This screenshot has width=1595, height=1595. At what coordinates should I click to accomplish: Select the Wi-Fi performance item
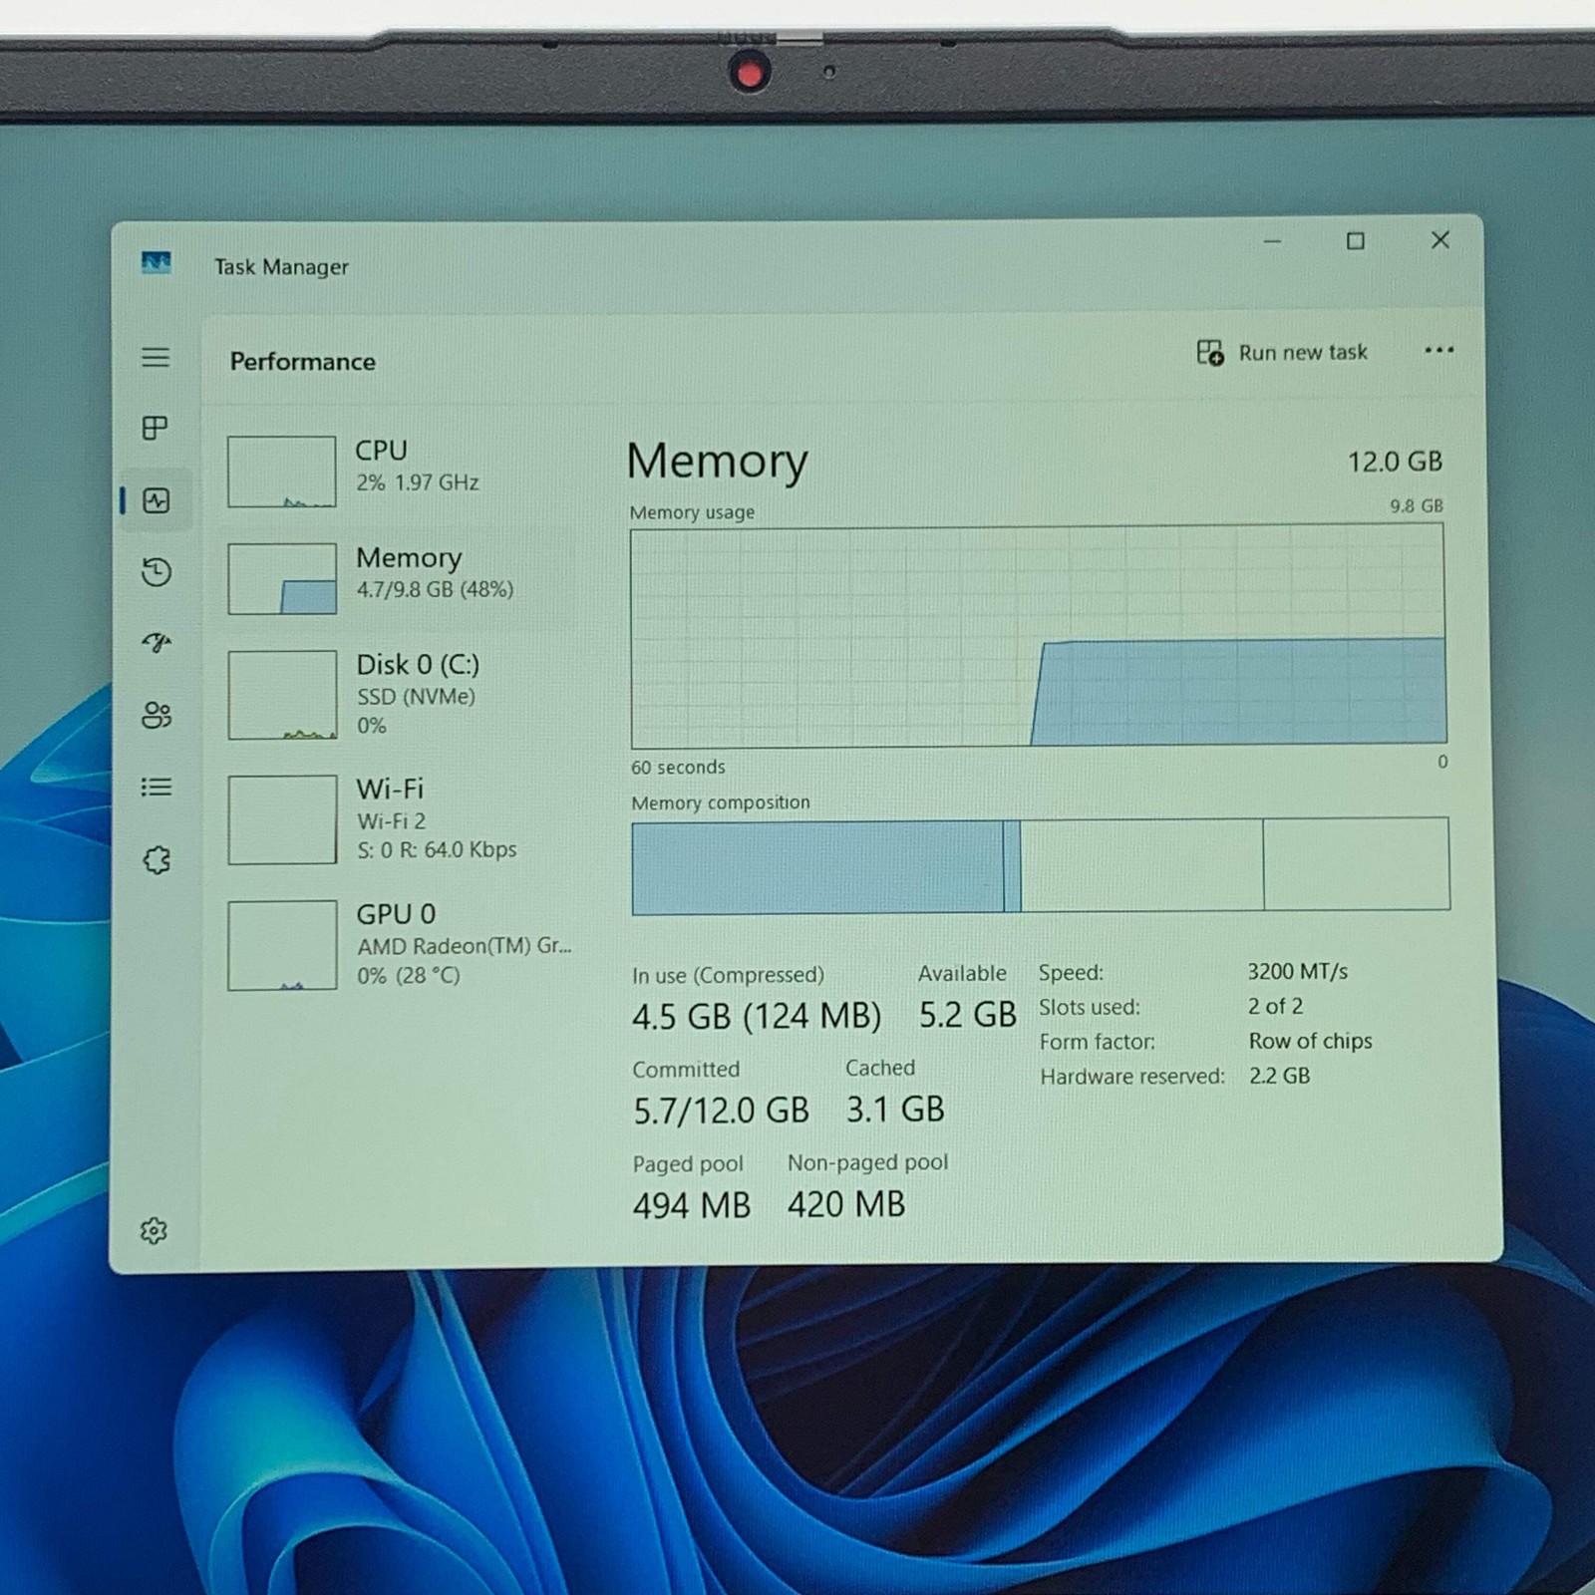tap(399, 819)
